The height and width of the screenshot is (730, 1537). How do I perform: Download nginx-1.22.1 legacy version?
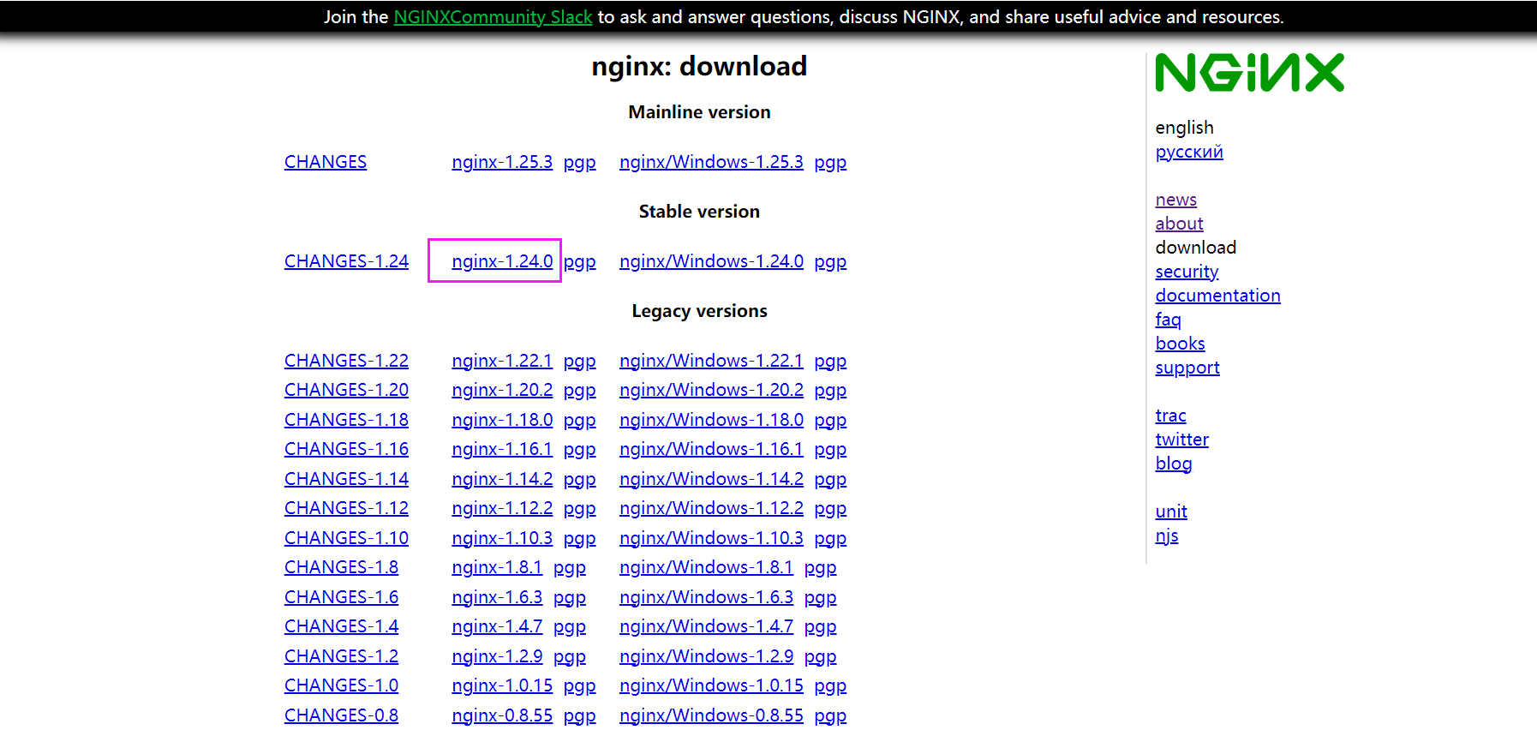click(502, 361)
